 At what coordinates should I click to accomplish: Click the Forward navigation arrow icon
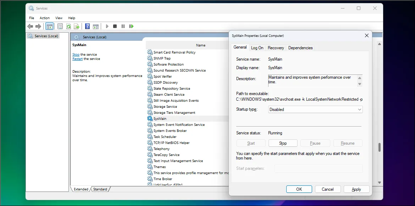pos(39,26)
